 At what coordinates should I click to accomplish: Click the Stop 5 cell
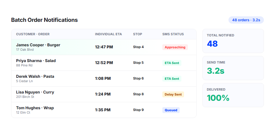coord(138,63)
